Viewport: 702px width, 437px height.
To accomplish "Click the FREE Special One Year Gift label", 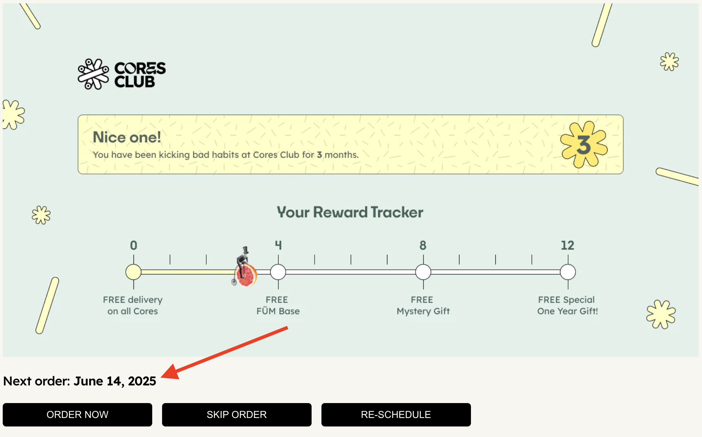I will tap(567, 305).
